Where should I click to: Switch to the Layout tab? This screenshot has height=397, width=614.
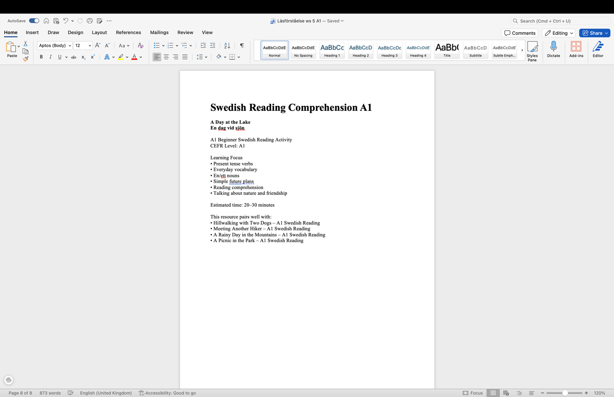99,32
